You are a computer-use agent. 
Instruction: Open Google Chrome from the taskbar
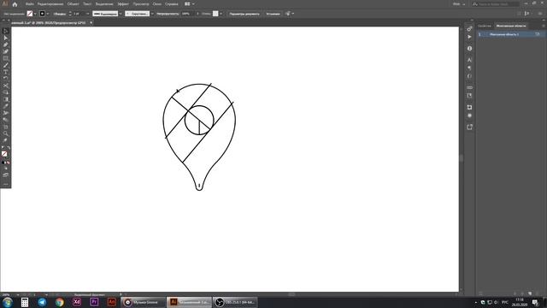[x=60, y=302]
